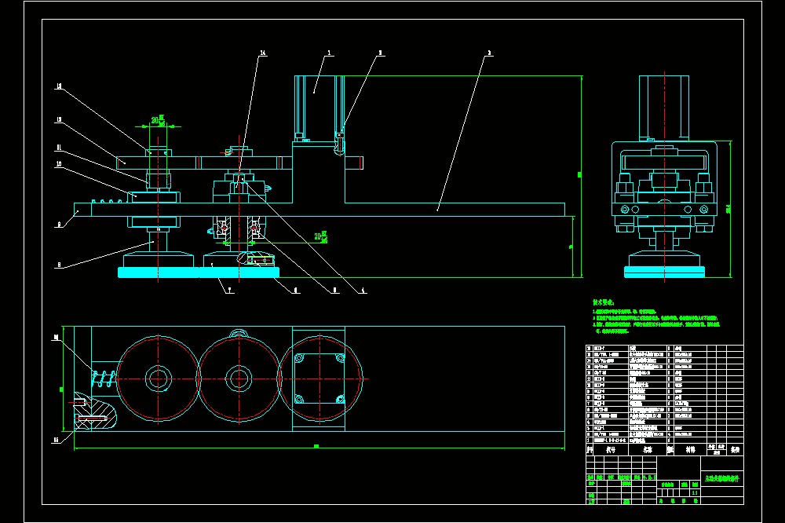Image resolution: width=785 pixels, height=523 pixels.
Task: Select the solid cyan base pad under left shaft
Action: pyautogui.click(x=159, y=272)
